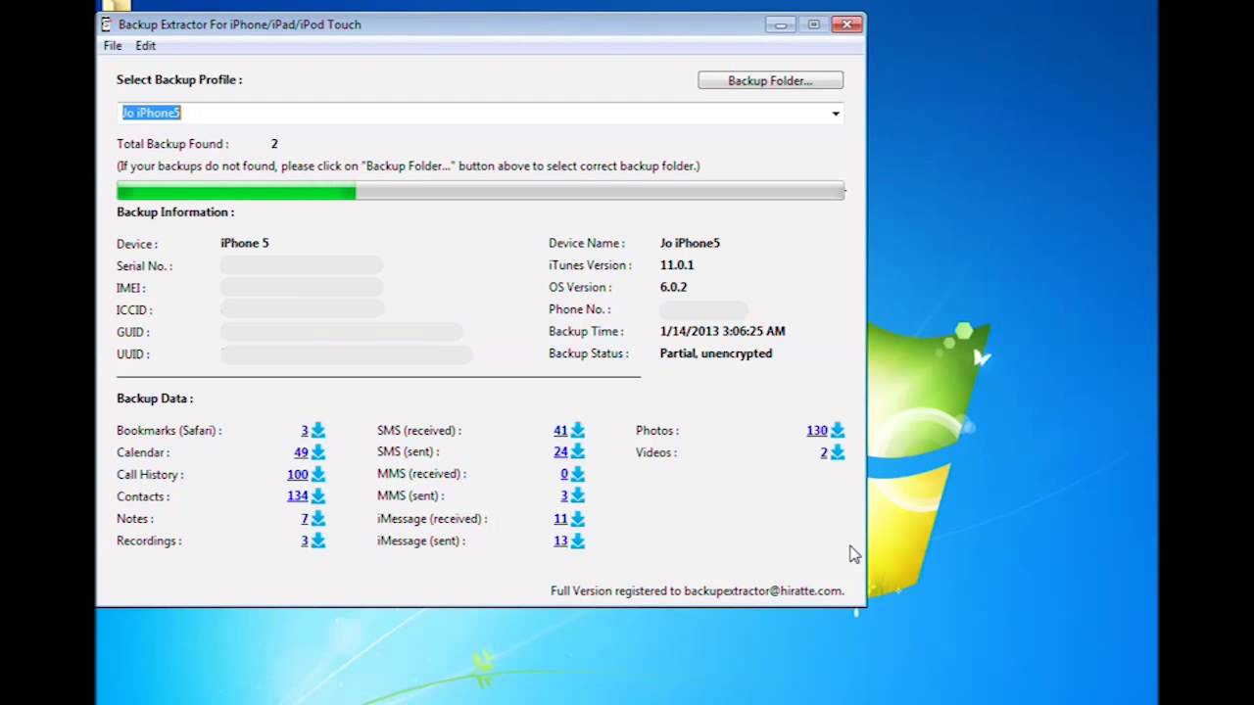The width and height of the screenshot is (1254, 705).
Task: Click download icon for SMS (sent)
Action: click(x=577, y=451)
